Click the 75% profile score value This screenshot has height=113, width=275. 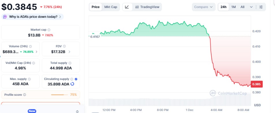[x=74, y=95]
